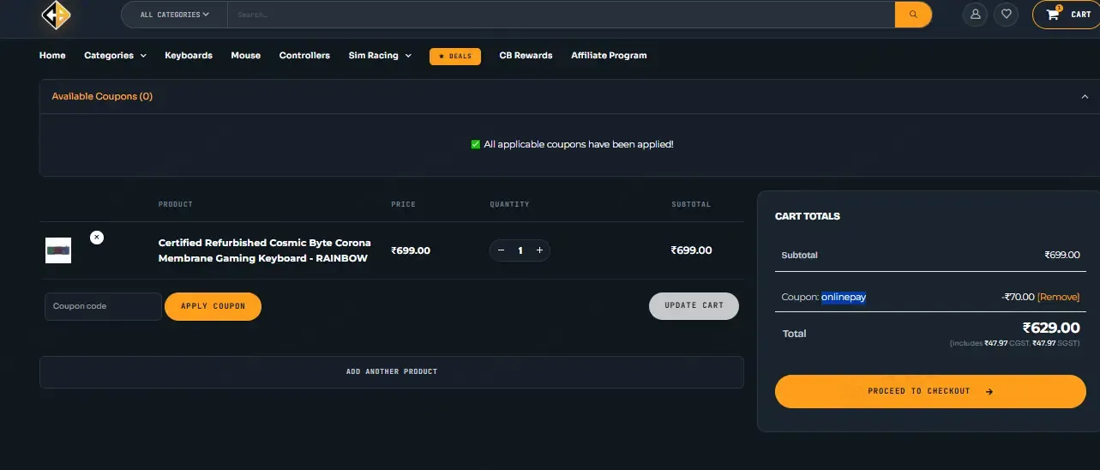Open CB Rewards page
This screenshot has height=470, width=1100.
click(526, 56)
